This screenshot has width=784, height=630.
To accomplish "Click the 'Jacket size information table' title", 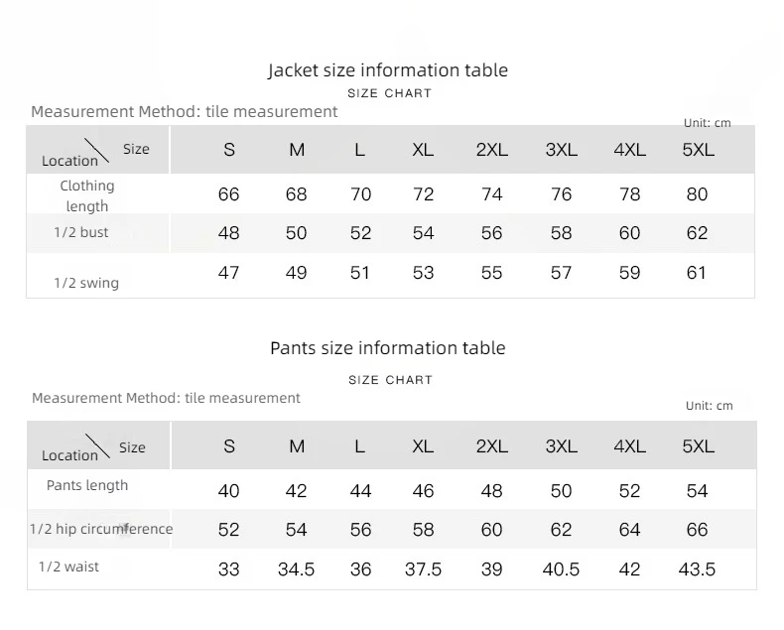I will point(387,70).
